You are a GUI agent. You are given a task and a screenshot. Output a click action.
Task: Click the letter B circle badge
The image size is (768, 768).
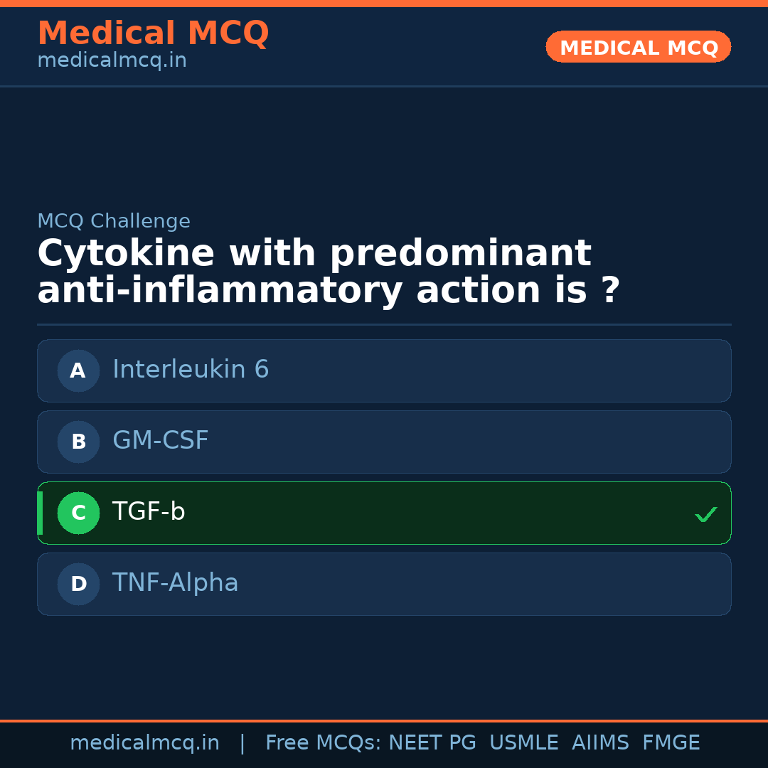click(78, 442)
